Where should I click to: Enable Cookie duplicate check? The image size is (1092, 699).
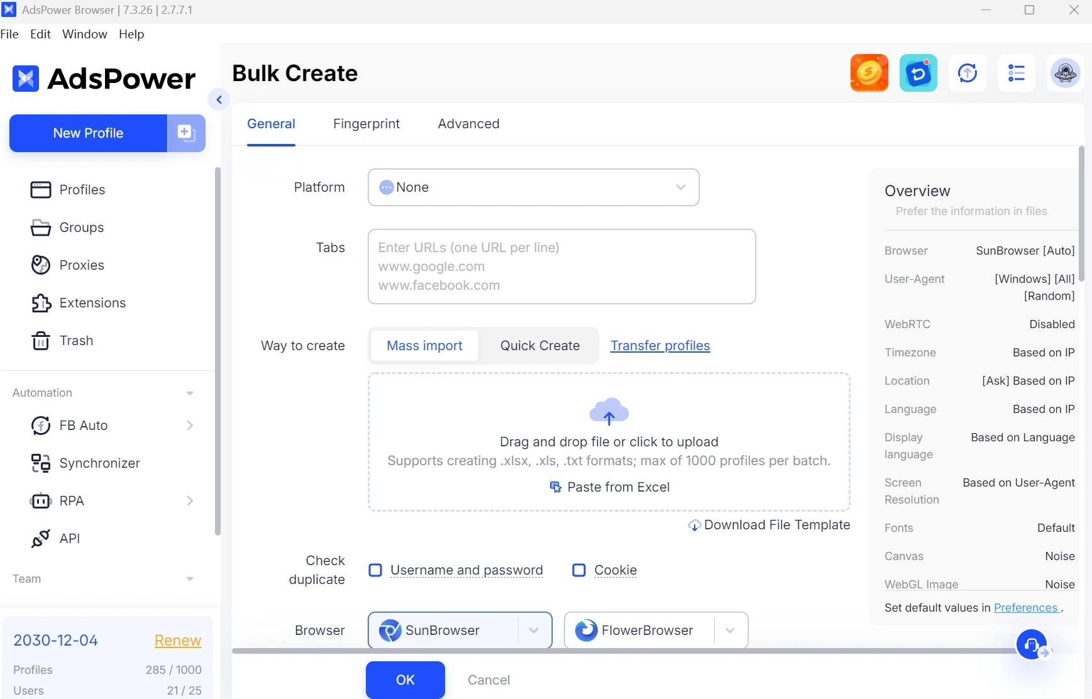coord(579,570)
